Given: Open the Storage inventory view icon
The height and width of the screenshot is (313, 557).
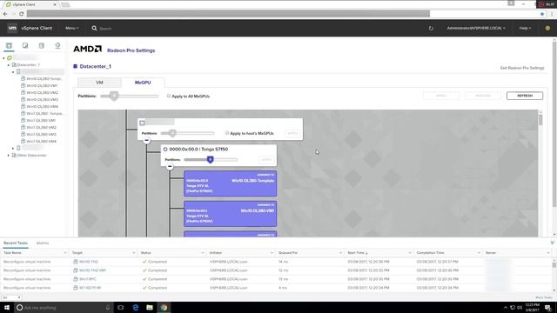Looking at the screenshot, I should coord(42,46).
